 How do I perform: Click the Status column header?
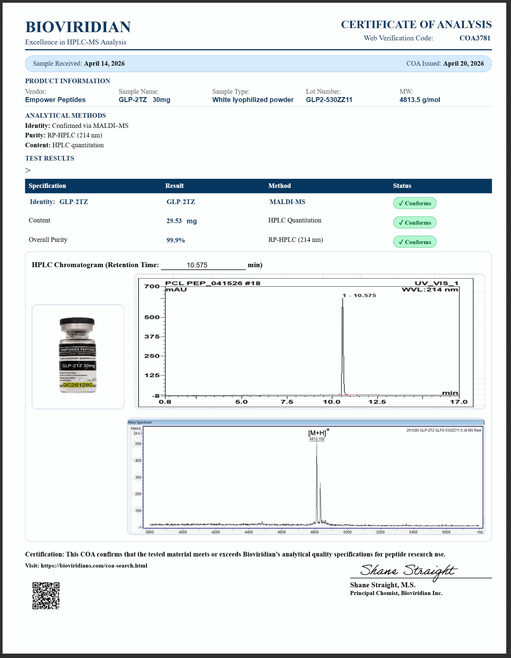coord(402,186)
